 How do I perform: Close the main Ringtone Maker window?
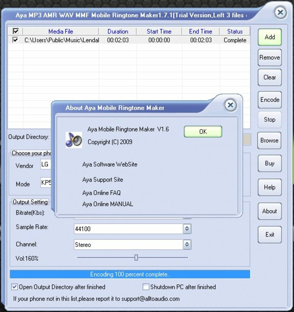[280, 12]
